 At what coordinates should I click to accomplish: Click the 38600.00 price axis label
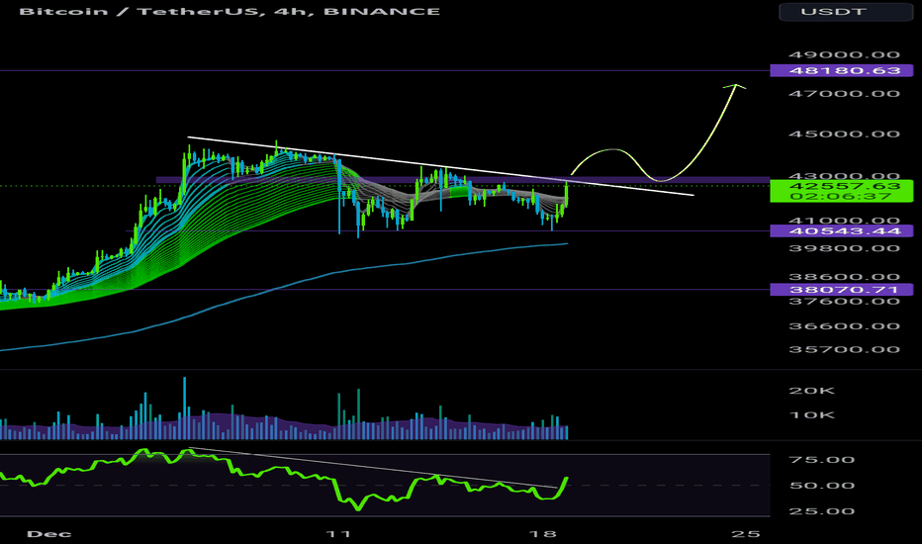pos(845,277)
